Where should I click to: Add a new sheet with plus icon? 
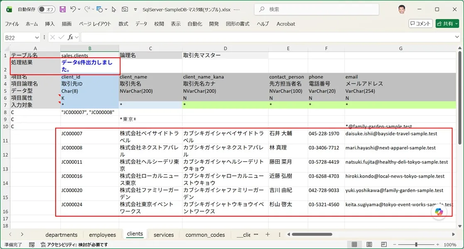(268, 234)
